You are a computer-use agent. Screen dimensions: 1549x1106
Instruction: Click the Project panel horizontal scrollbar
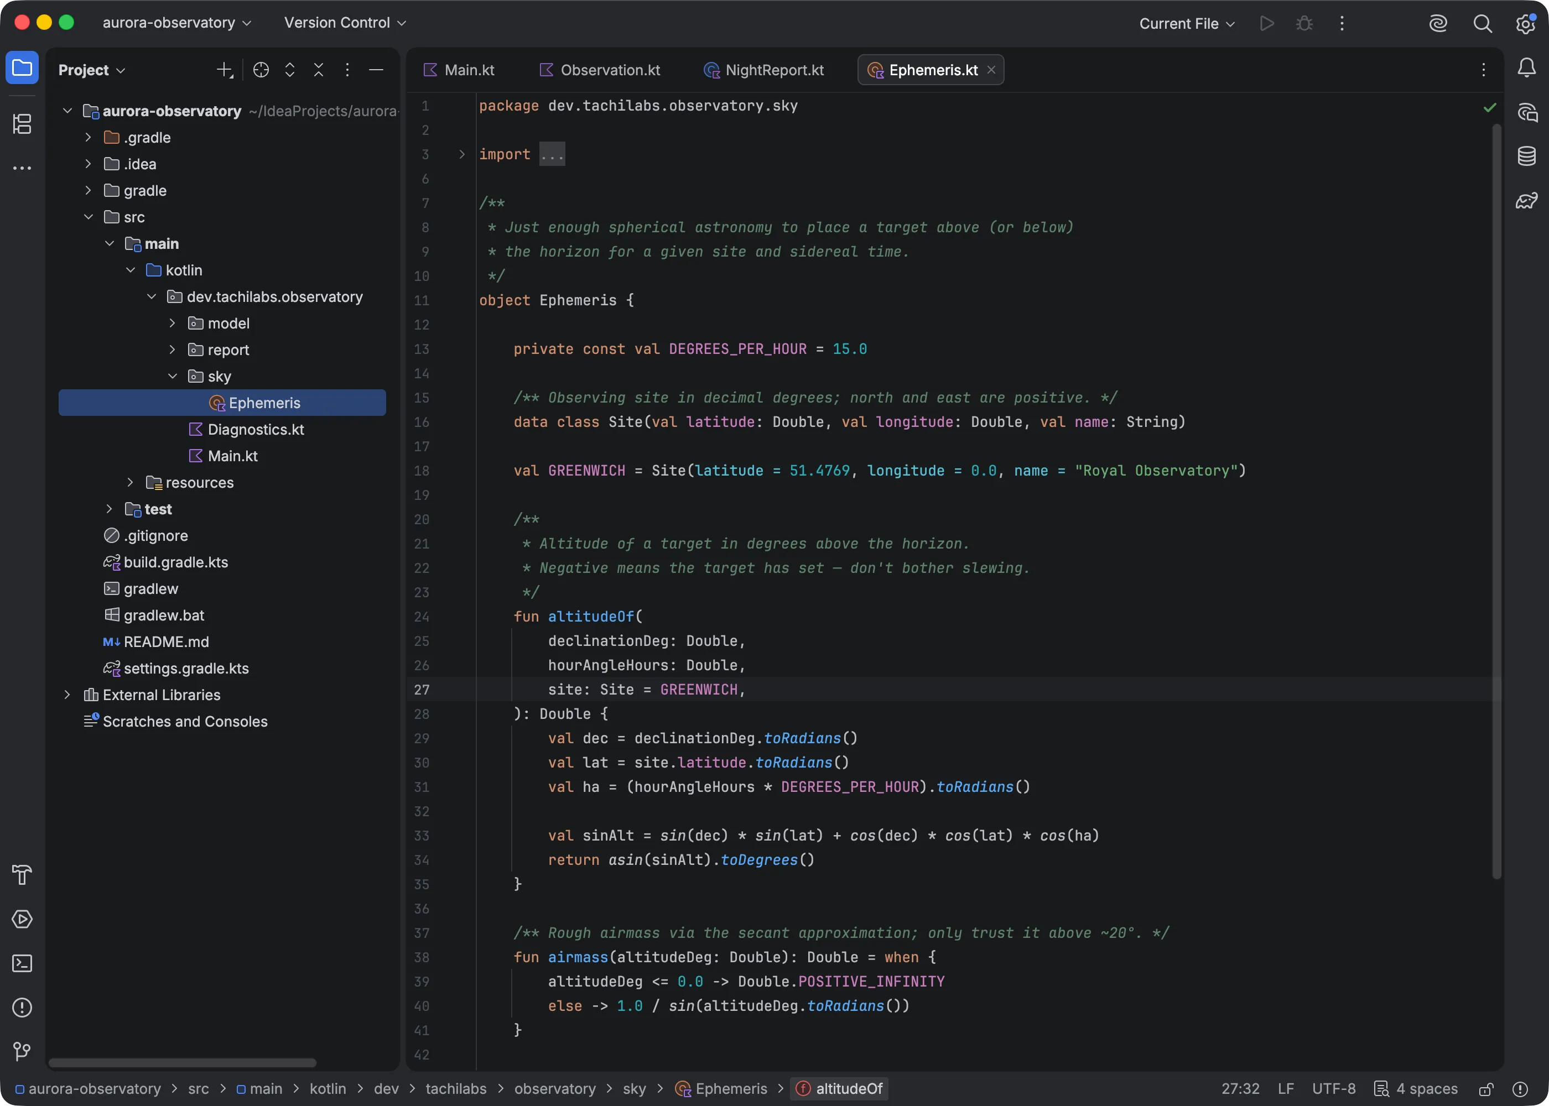coord(182,1063)
